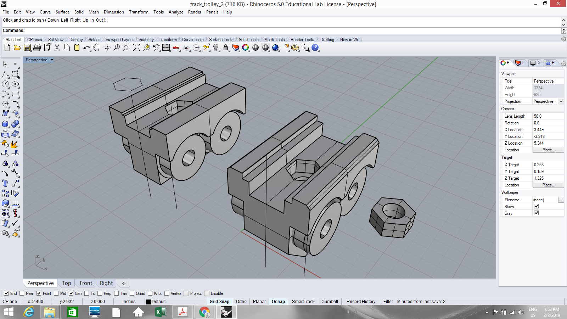The width and height of the screenshot is (567, 319).
Task: Click the blue render sphere icon
Action: tap(275, 47)
